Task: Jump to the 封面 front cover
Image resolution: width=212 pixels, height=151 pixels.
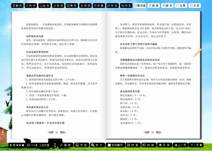Action: [133, 145]
